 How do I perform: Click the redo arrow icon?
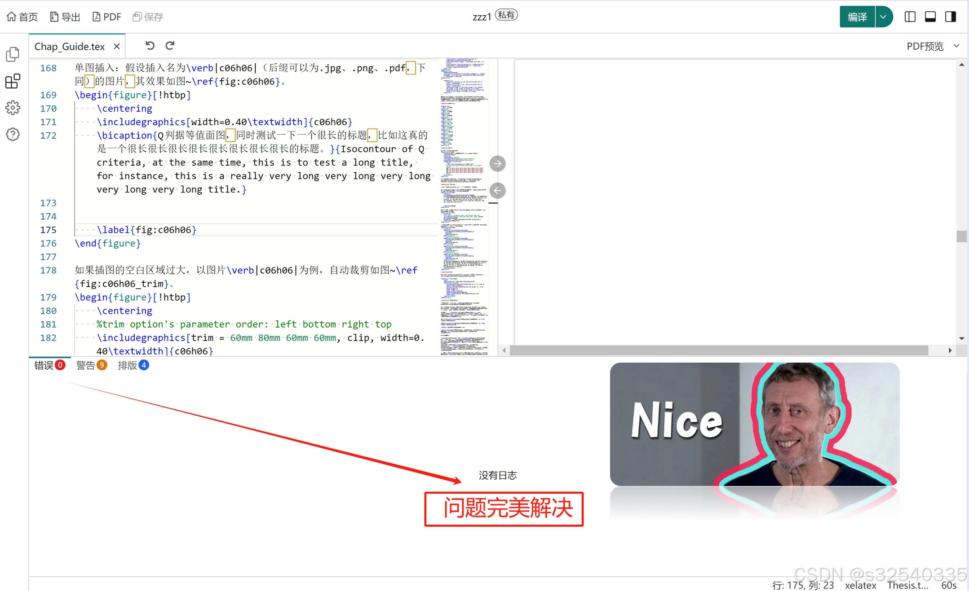pyautogui.click(x=170, y=46)
